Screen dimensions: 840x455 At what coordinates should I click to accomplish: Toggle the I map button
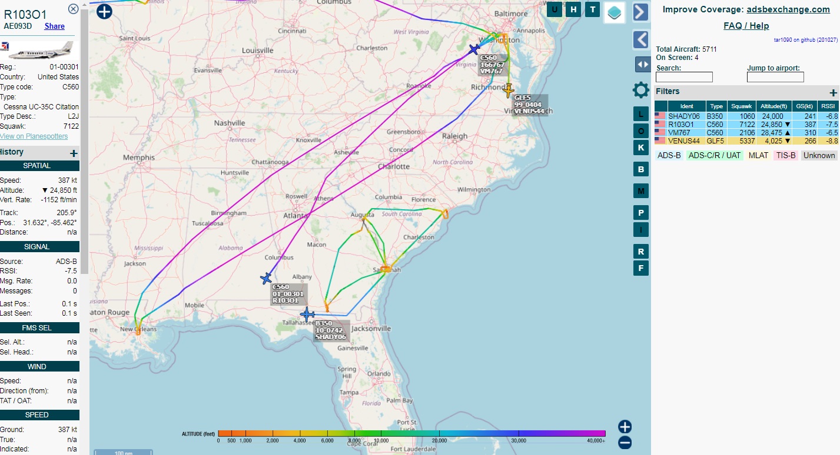641,229
